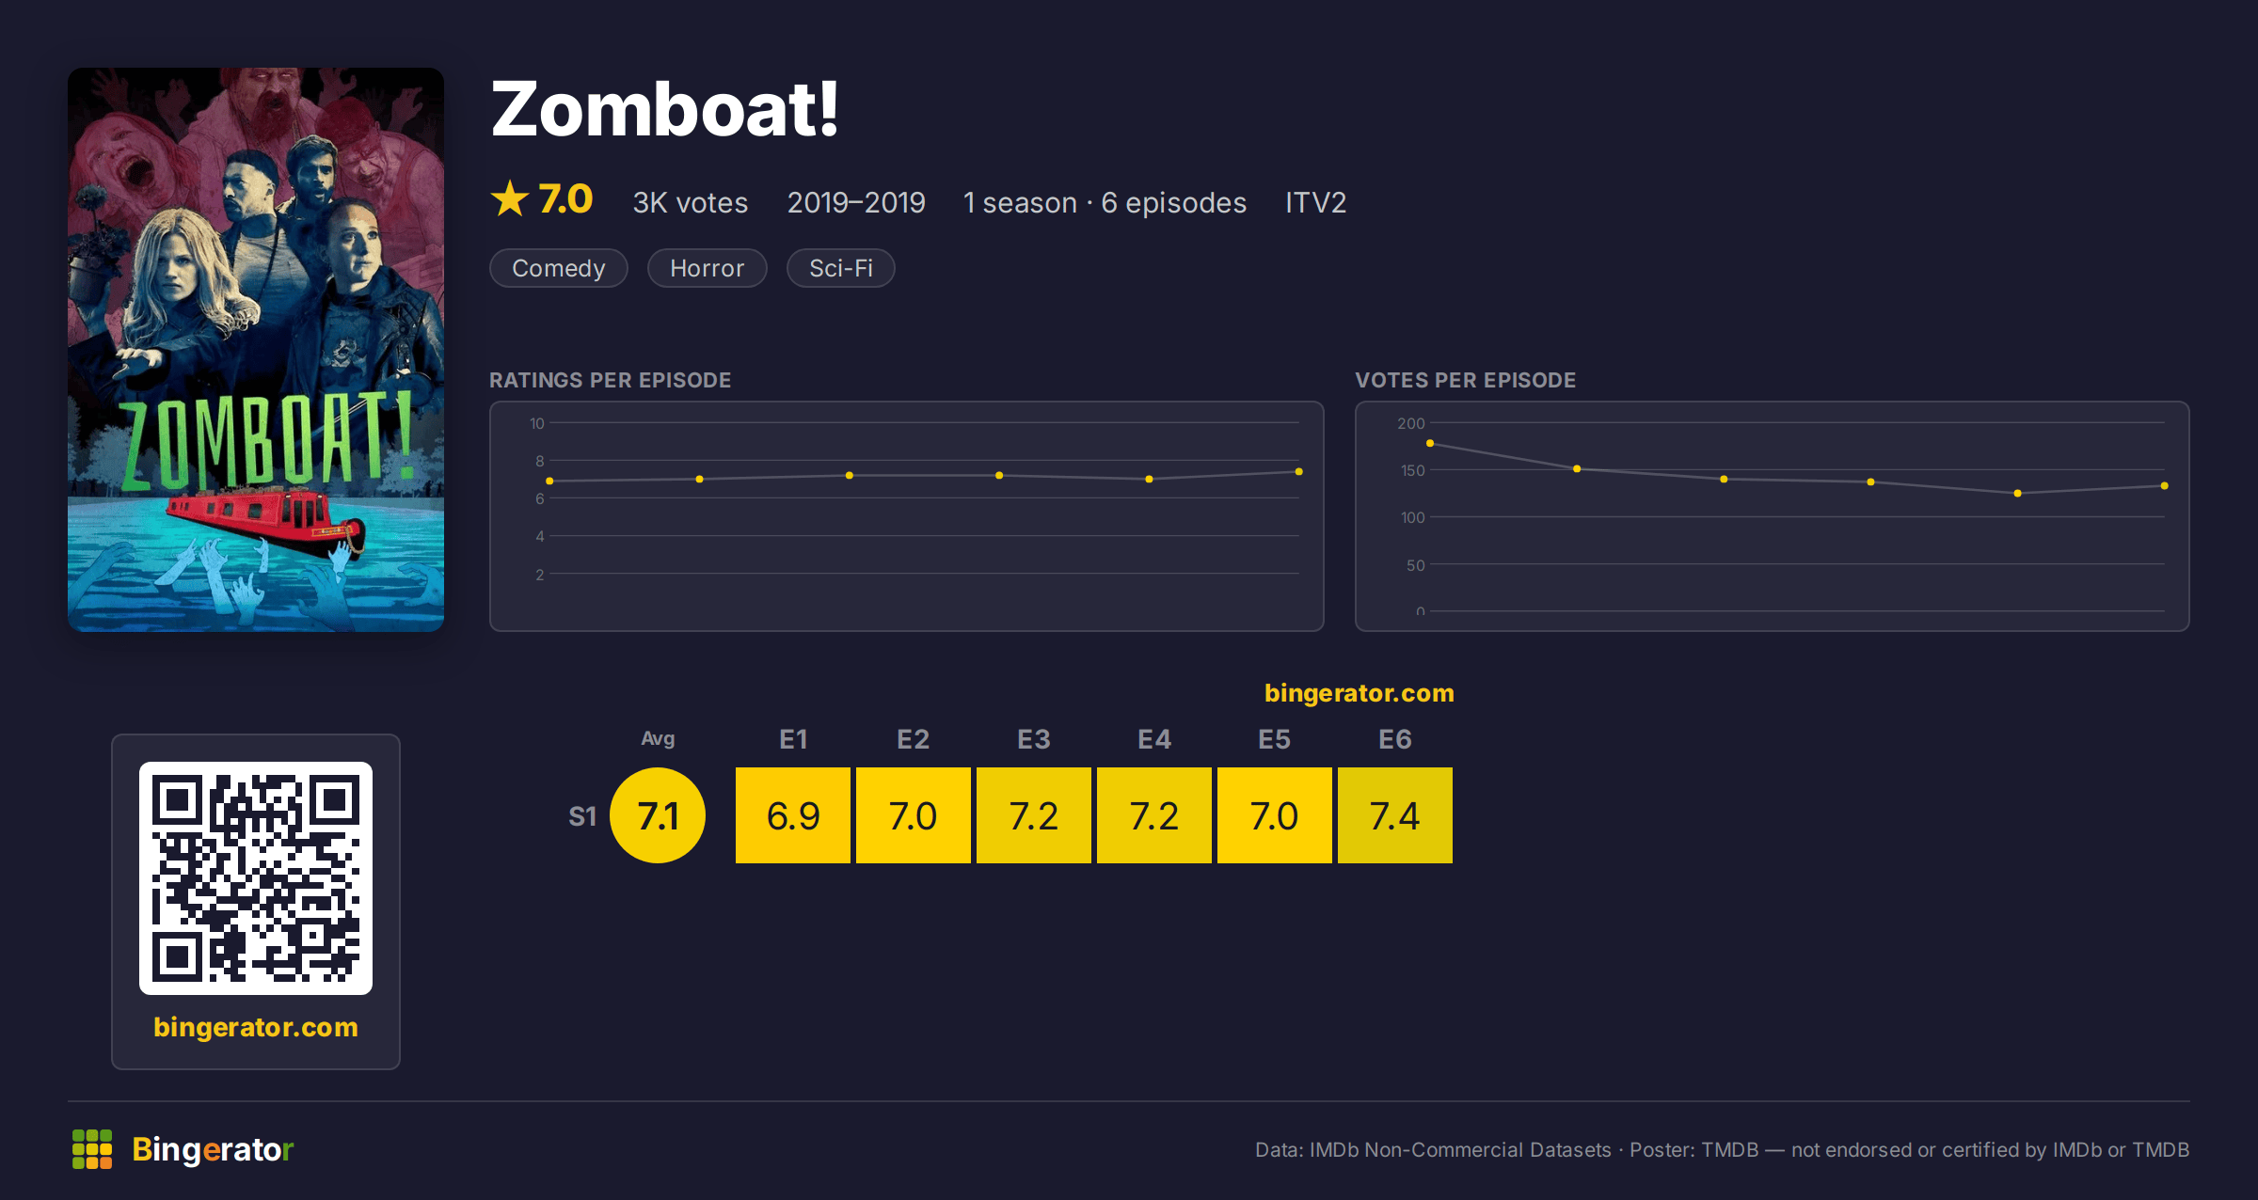Screen dimensions: 2258x1200
Task: Select episode E2 rating tile
Action: 914,815
